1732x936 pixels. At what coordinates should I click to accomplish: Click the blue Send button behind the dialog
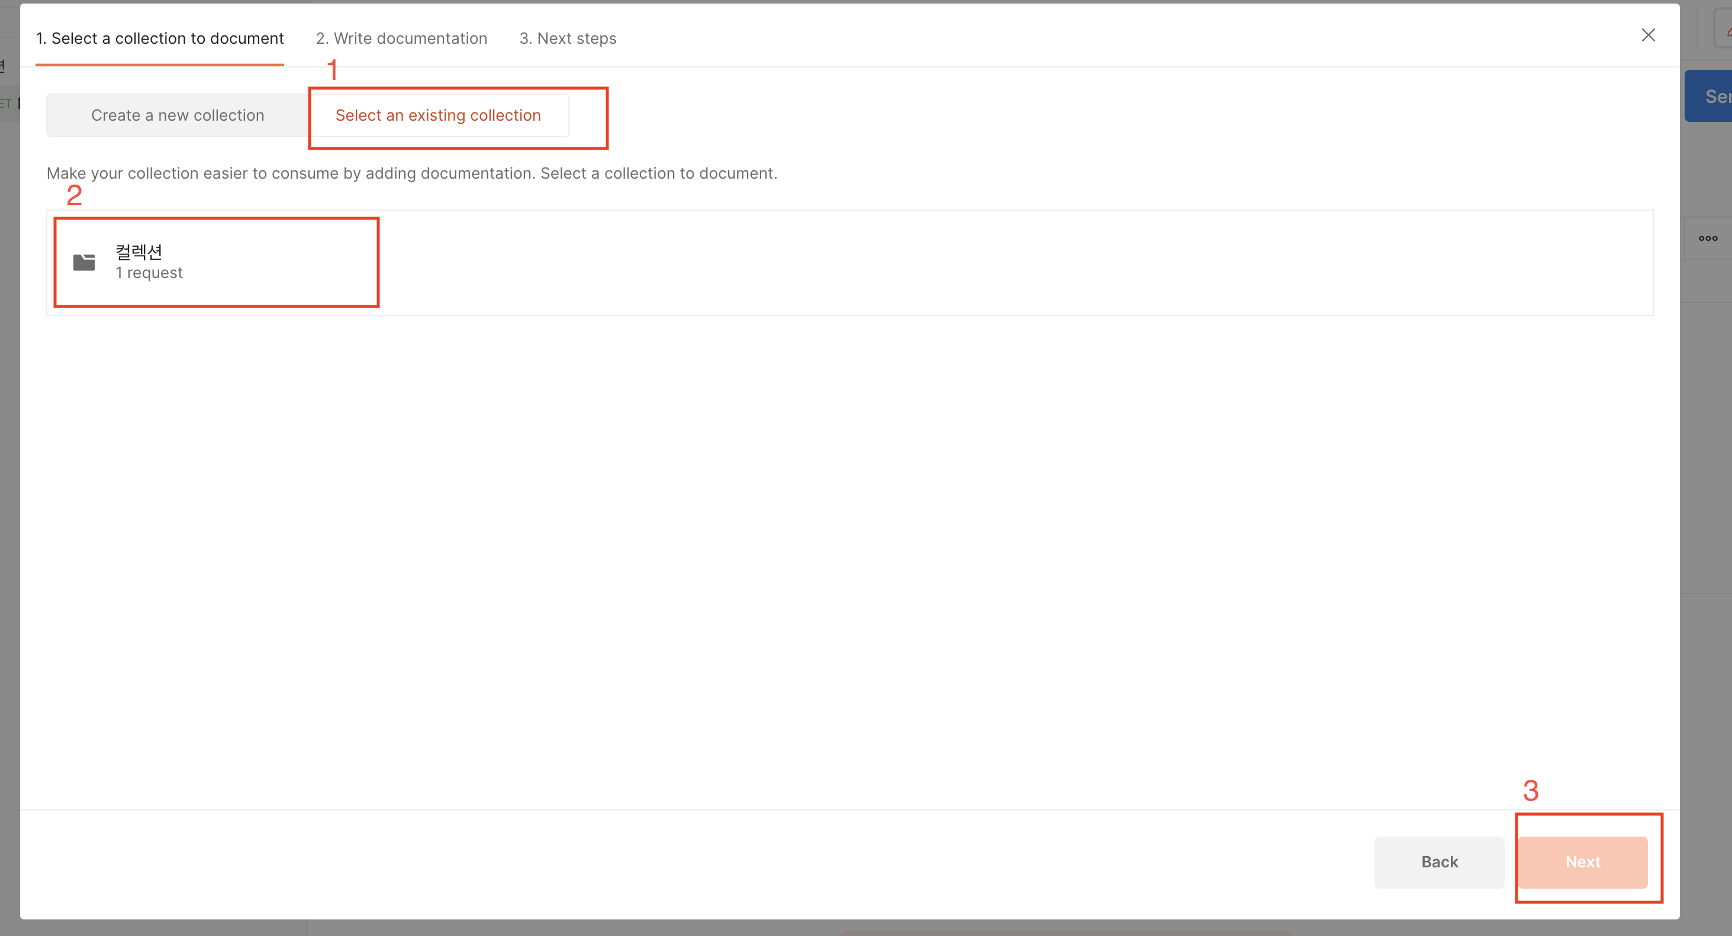pos(1711,96)
